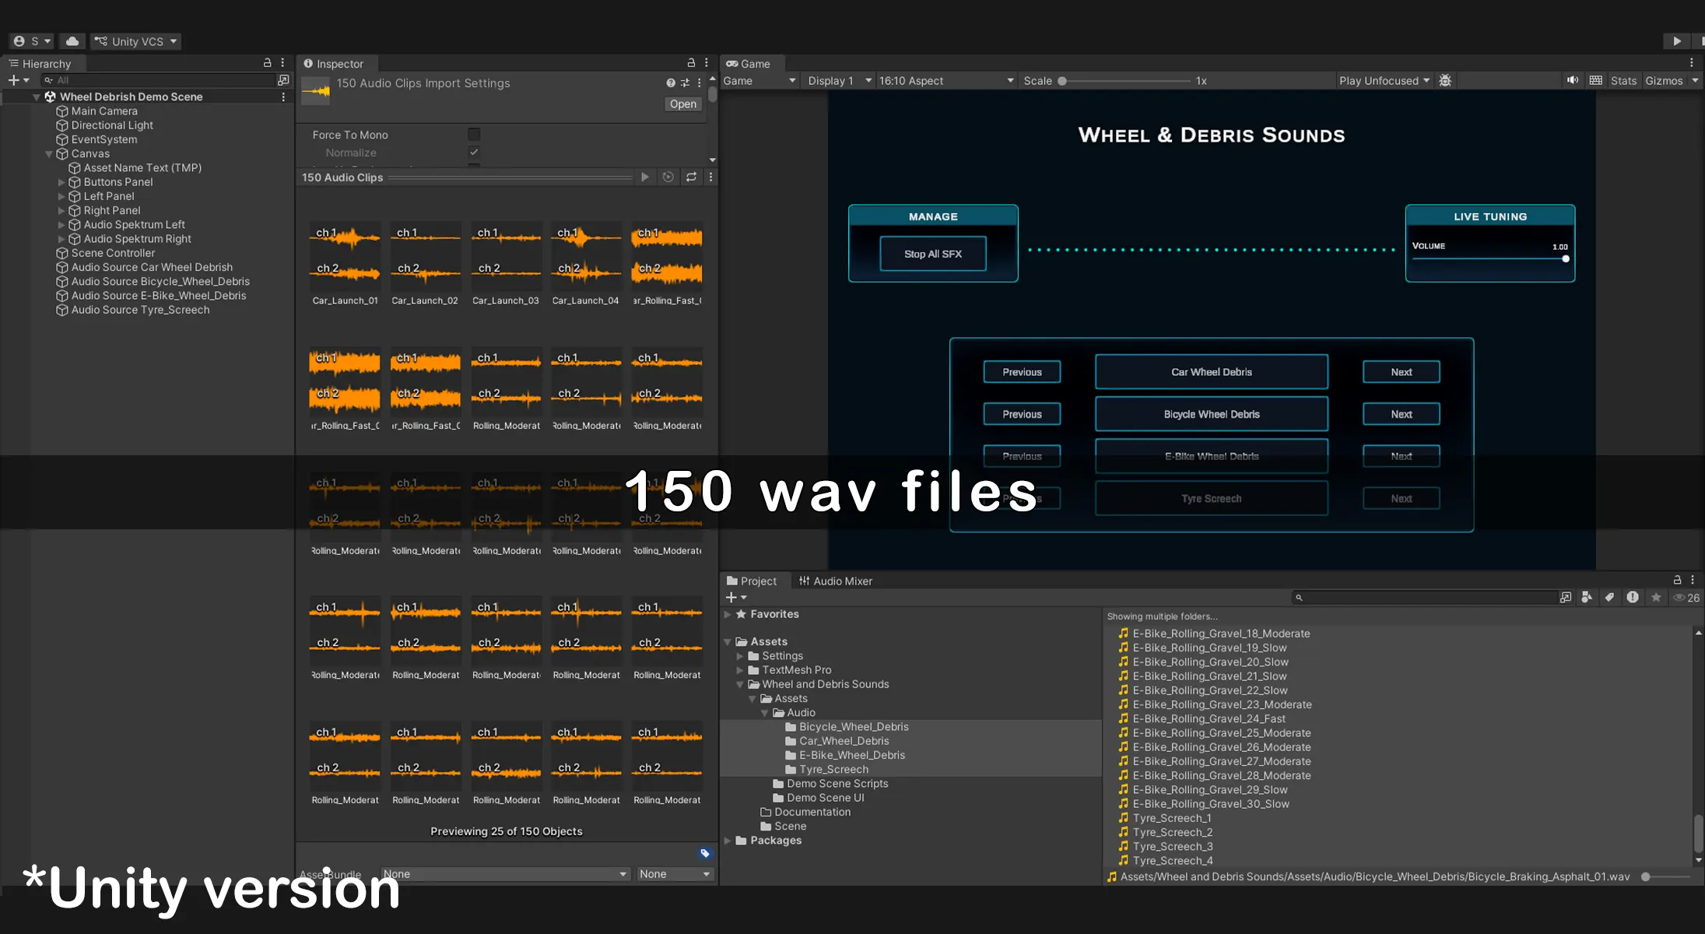Expand the Packages folder in Project
Screen dimensions: 1705x934
(728, 841)
